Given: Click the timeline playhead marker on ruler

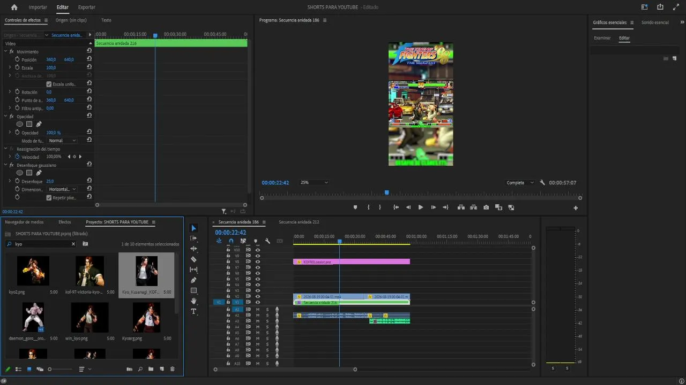Looking at the screenshot, I should [339, 242].
